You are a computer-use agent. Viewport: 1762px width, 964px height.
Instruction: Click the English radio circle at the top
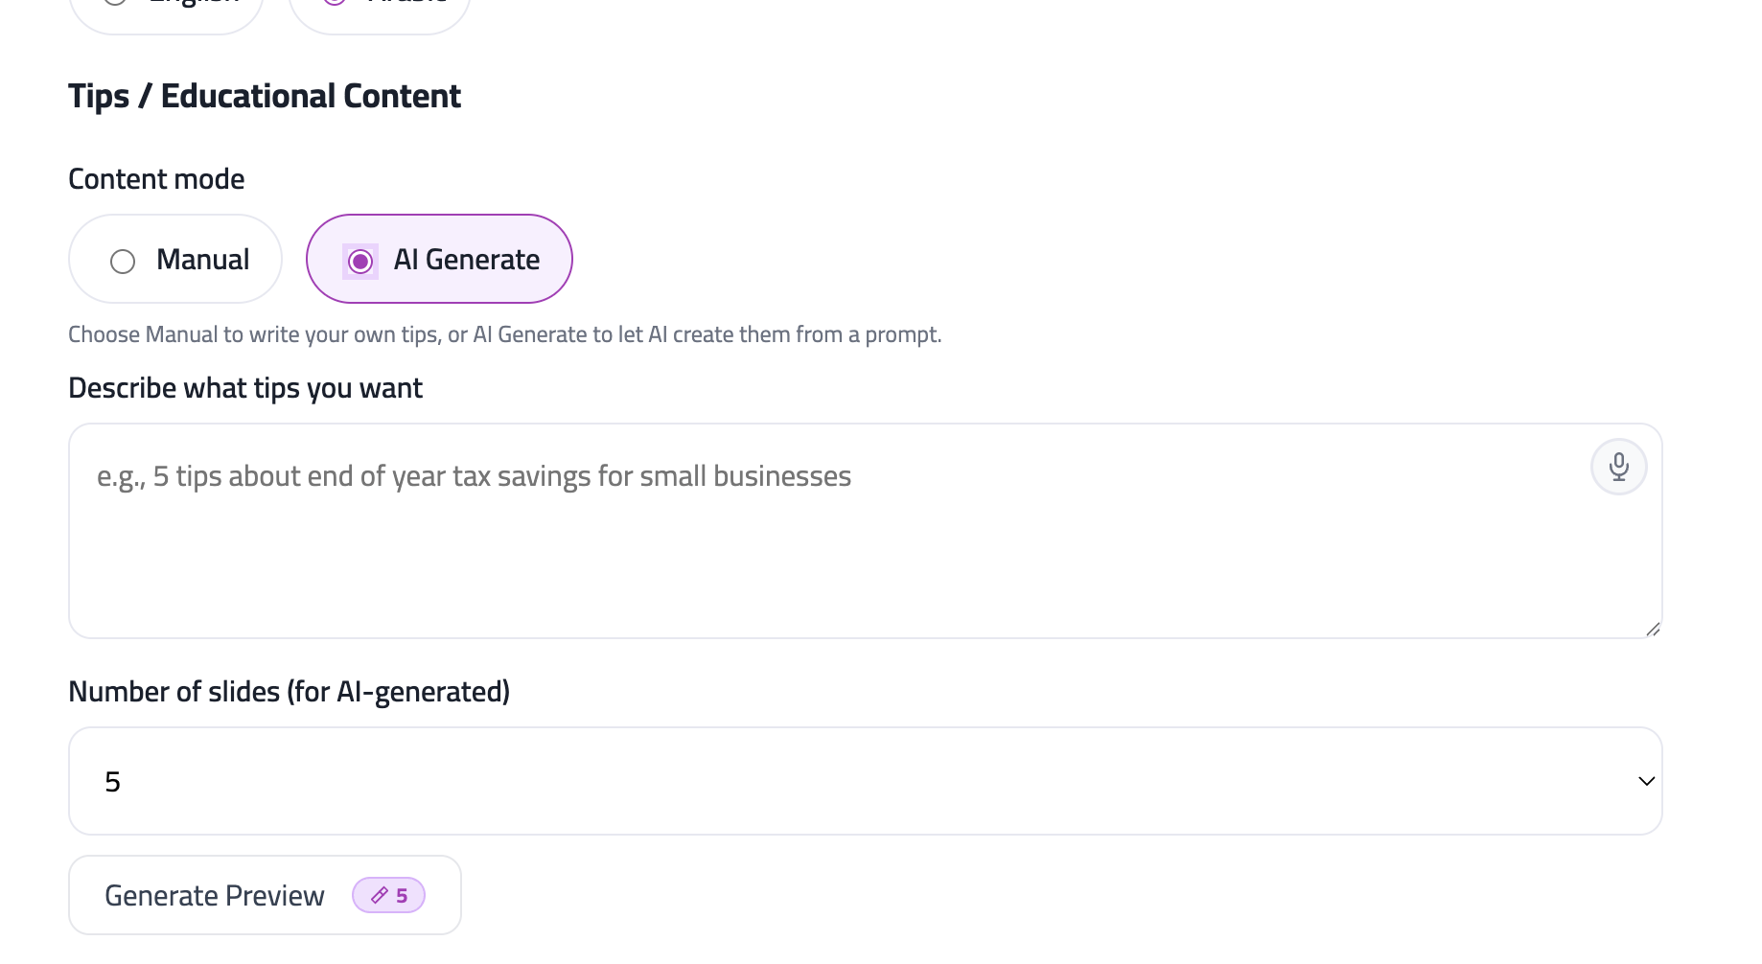tap(115, 4)
